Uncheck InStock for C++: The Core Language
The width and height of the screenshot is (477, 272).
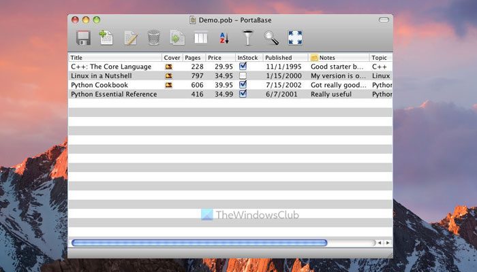click(x=243, y=66)
